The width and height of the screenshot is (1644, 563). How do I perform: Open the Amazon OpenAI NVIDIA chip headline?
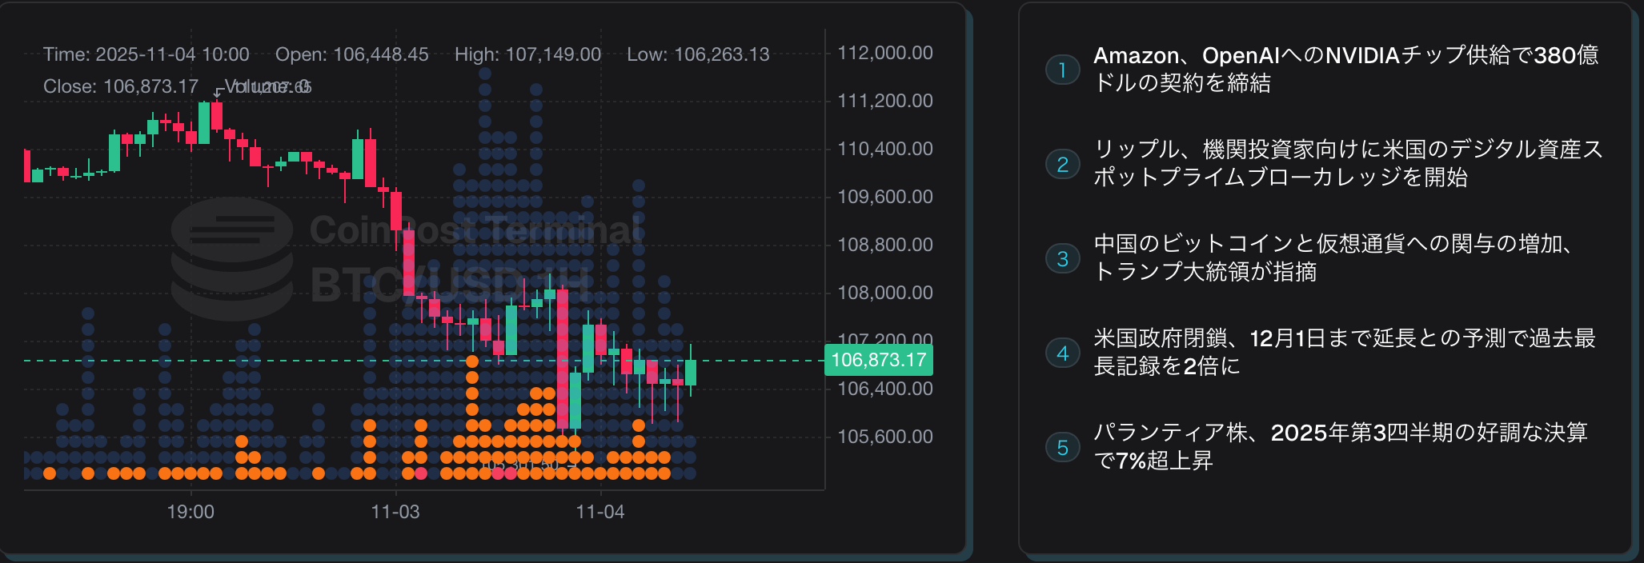click(x=1345, y=69)
